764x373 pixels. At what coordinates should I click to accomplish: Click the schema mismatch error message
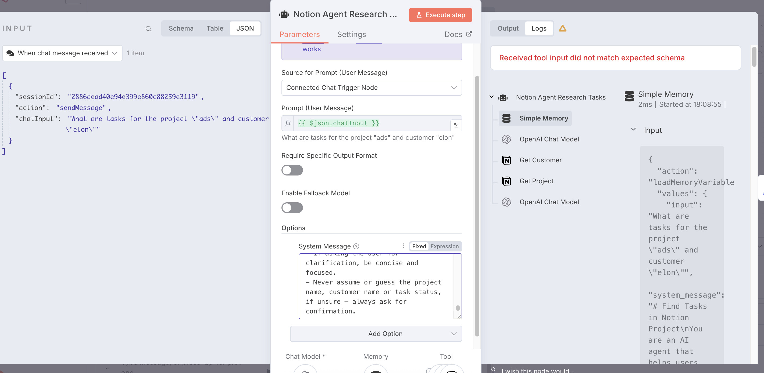pos(591,58)
